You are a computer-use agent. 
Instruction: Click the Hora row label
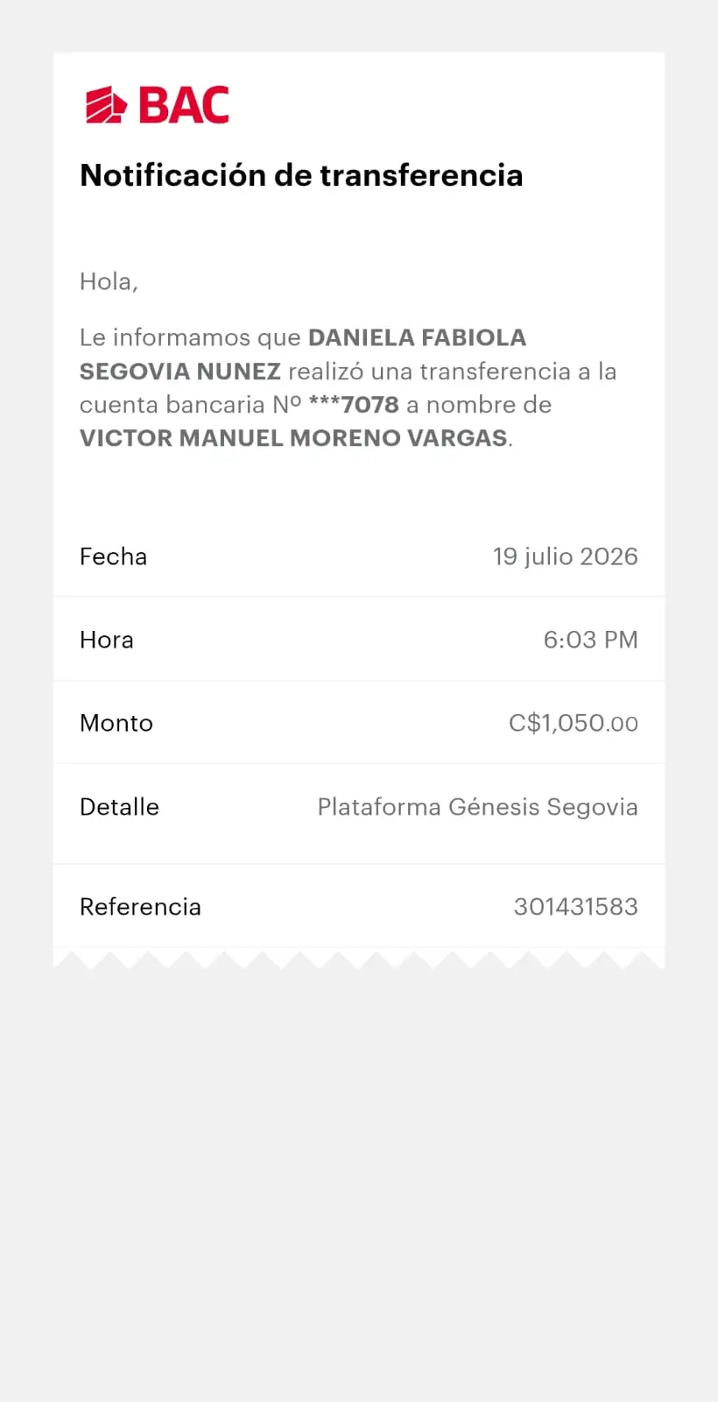point(107,640)
